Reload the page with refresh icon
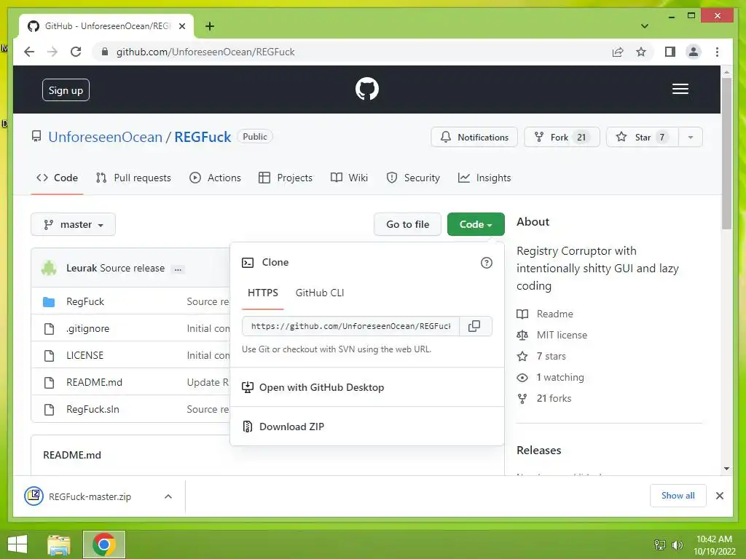 tap(76, 52)
